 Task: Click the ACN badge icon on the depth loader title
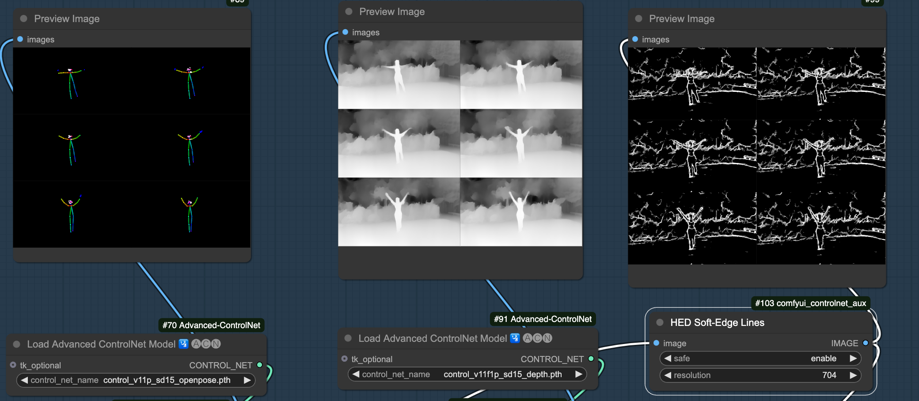pos(537,338)
